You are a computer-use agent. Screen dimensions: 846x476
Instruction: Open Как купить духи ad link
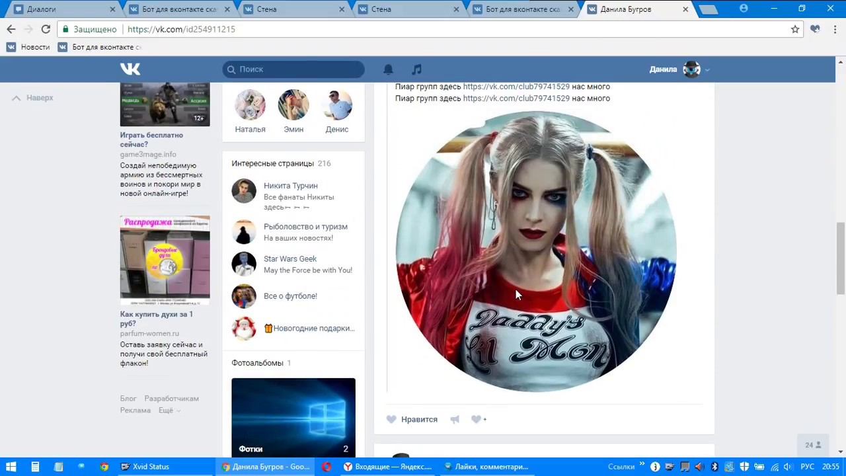(x=157, y=319)
